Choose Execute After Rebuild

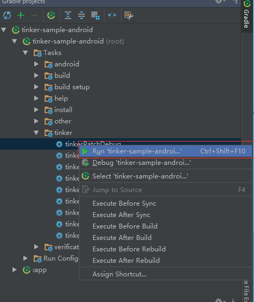point(165,261)
